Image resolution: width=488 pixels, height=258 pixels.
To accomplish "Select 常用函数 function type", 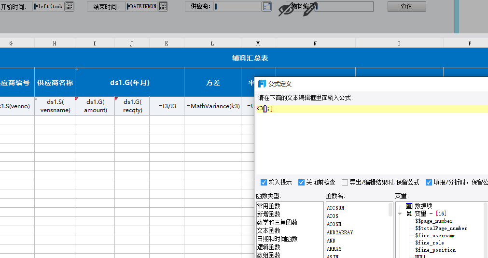I will coord(268,206).
